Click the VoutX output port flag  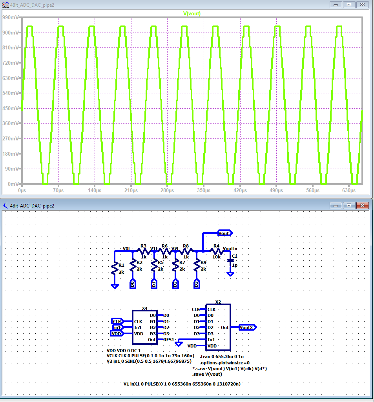pyautogui.click(x=248, y=327)
